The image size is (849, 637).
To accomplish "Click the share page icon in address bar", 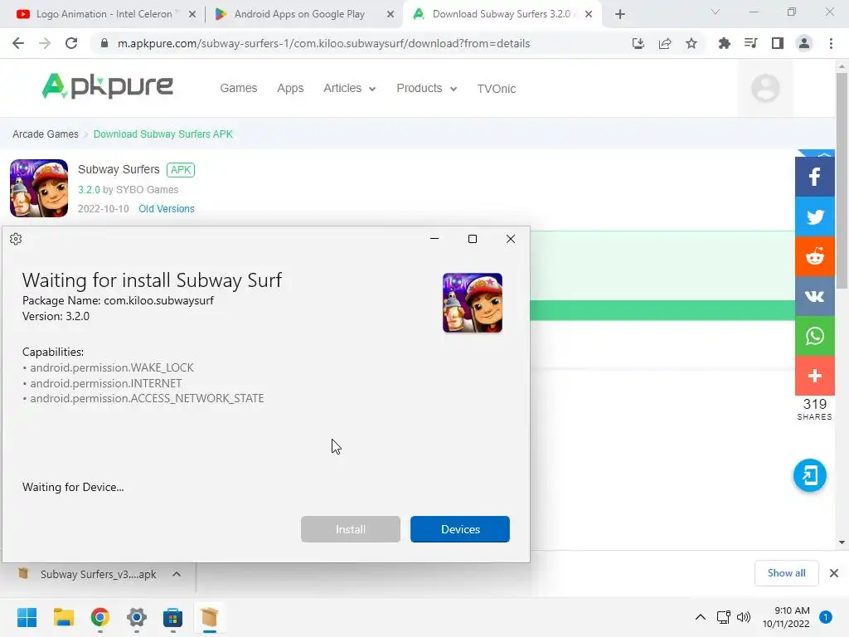I will [x=665, y=43].
